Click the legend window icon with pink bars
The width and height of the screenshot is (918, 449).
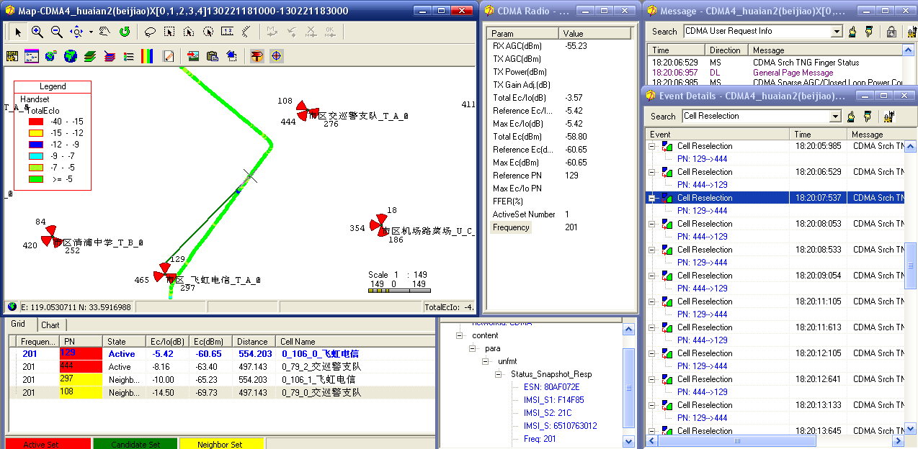click(31, 55)
